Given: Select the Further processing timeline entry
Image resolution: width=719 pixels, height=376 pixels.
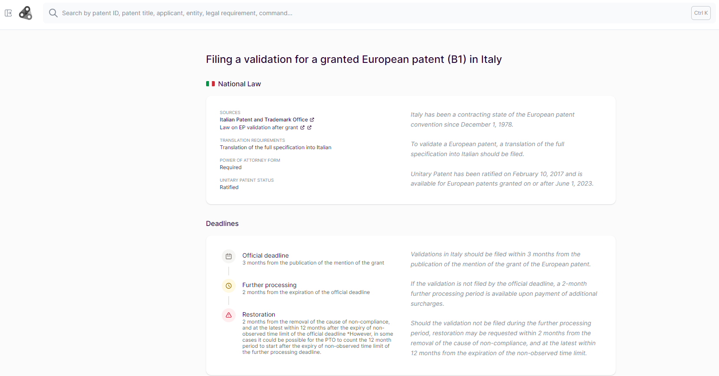Looking at the screenshot, I should pos(269,285).
